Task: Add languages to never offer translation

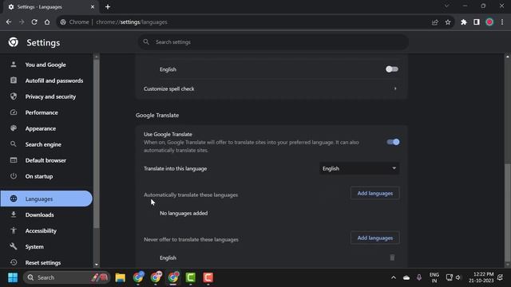Action: (x=374, y=238)
